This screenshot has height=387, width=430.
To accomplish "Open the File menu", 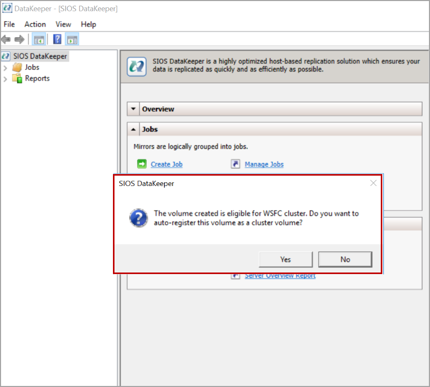I will pyautogui.click(x=9, y=24).
